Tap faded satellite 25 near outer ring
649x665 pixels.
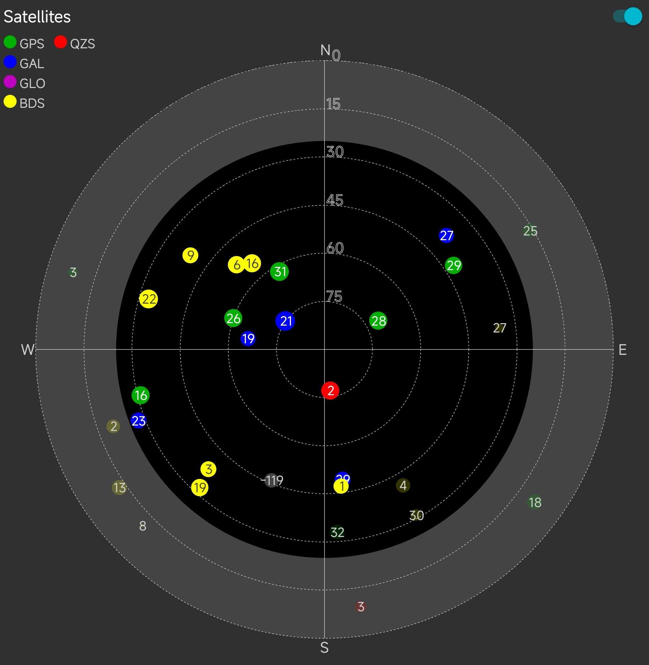pos(530,231)
